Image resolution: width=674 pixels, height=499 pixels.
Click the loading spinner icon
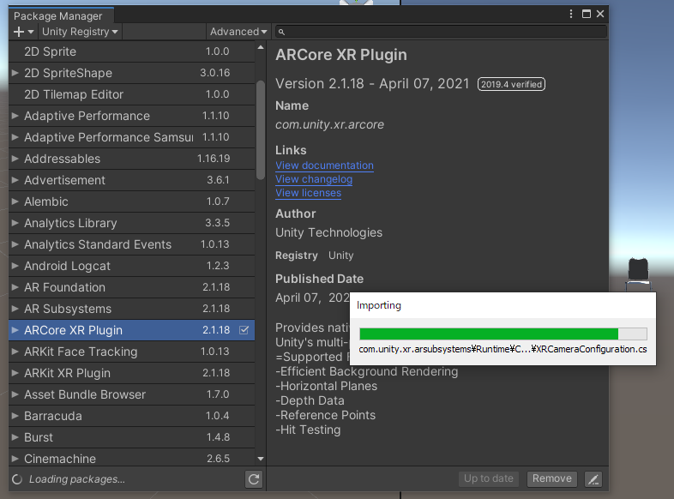tap(17, 479)
